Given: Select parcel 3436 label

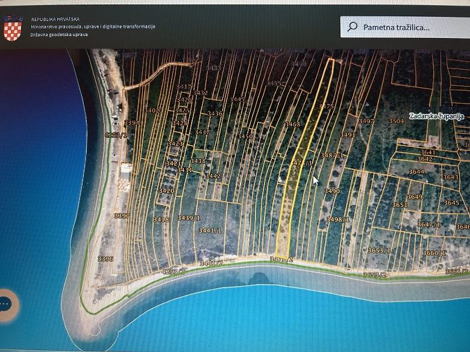Looking at the screenshot, I should (x=215, y=114).
